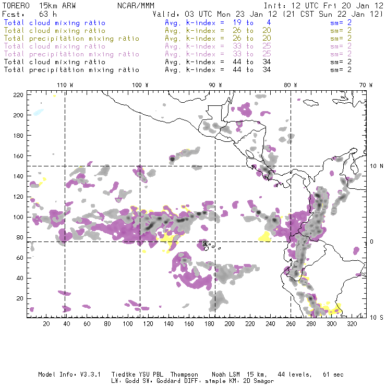Click the purple "Total precipitation mixing ratio" legend row
Viewport: 386px width, 386px height.
(x=177, y=54)
